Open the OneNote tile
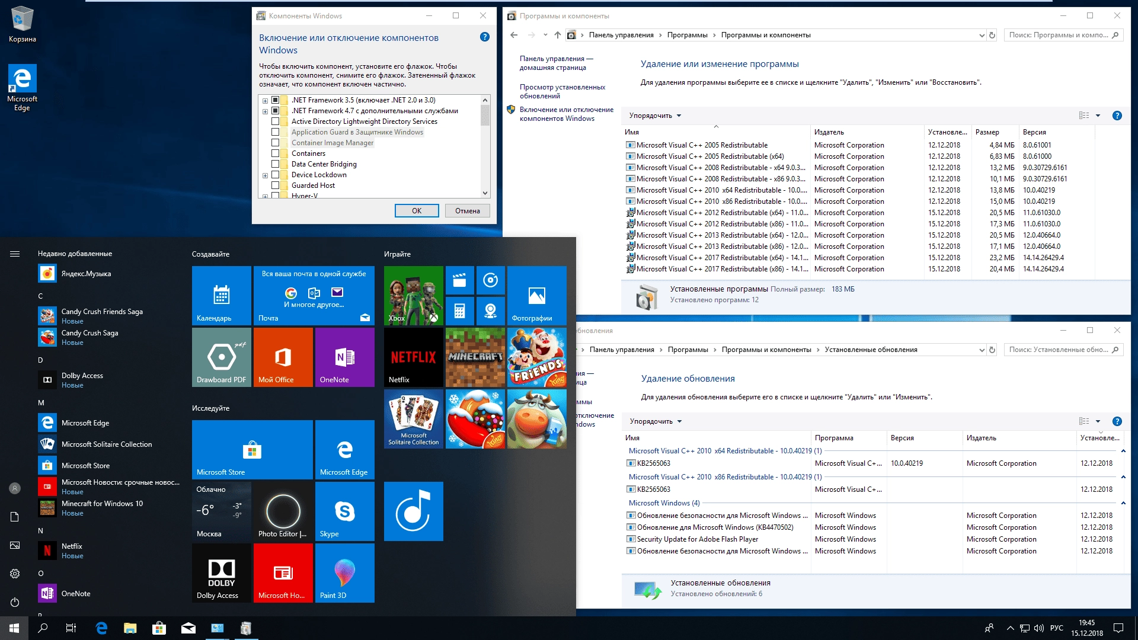1138x640 pixels. point(345,357)
